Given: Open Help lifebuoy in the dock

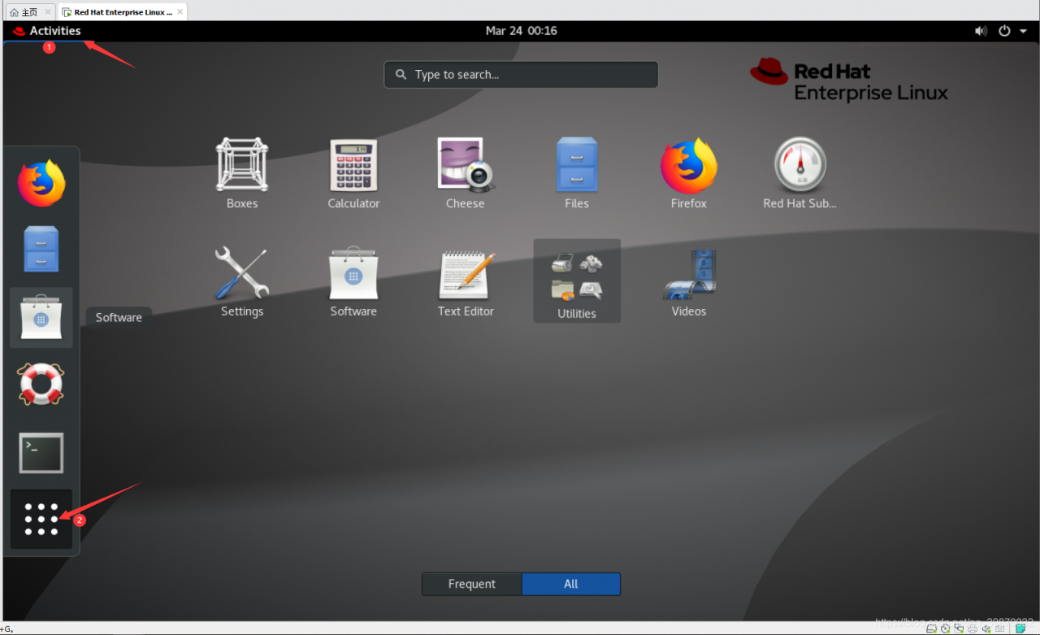Looking at the screenshot, I should tap(41, 385).
